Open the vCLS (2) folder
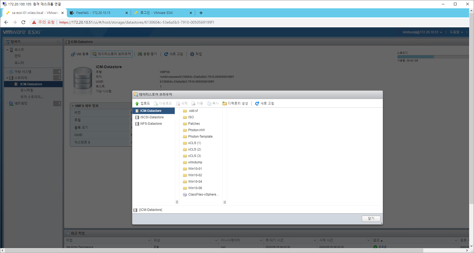This screenshot has width=474, height=253. pos(192,149)
